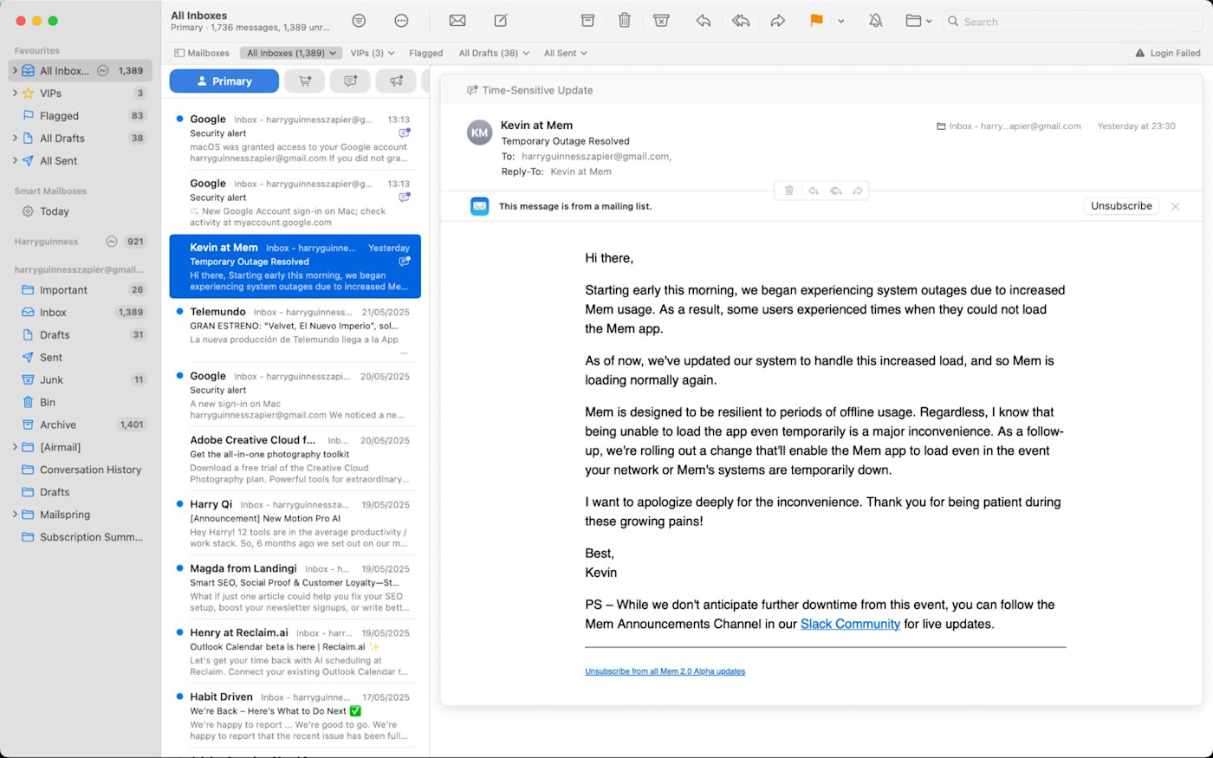The image size is (1213, 758).
Task: Reply to the message using the toolbar
Action: point(704,21)
